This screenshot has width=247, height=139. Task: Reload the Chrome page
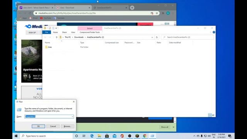[30, 13]
